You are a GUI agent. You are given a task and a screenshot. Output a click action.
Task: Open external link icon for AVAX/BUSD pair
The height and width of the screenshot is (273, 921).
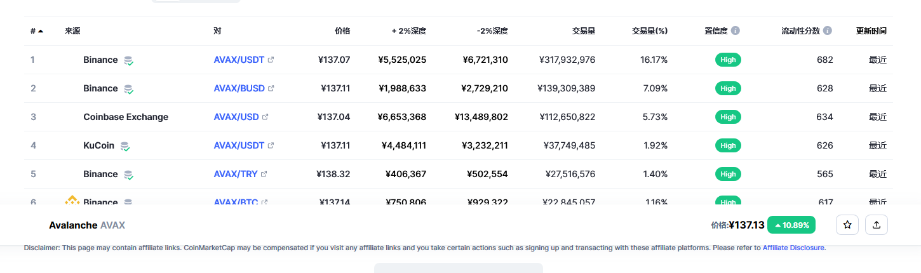(x=271, y=88)
